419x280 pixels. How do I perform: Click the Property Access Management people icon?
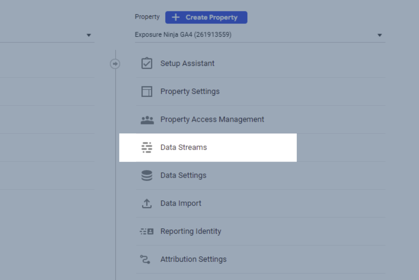(147, 120)
